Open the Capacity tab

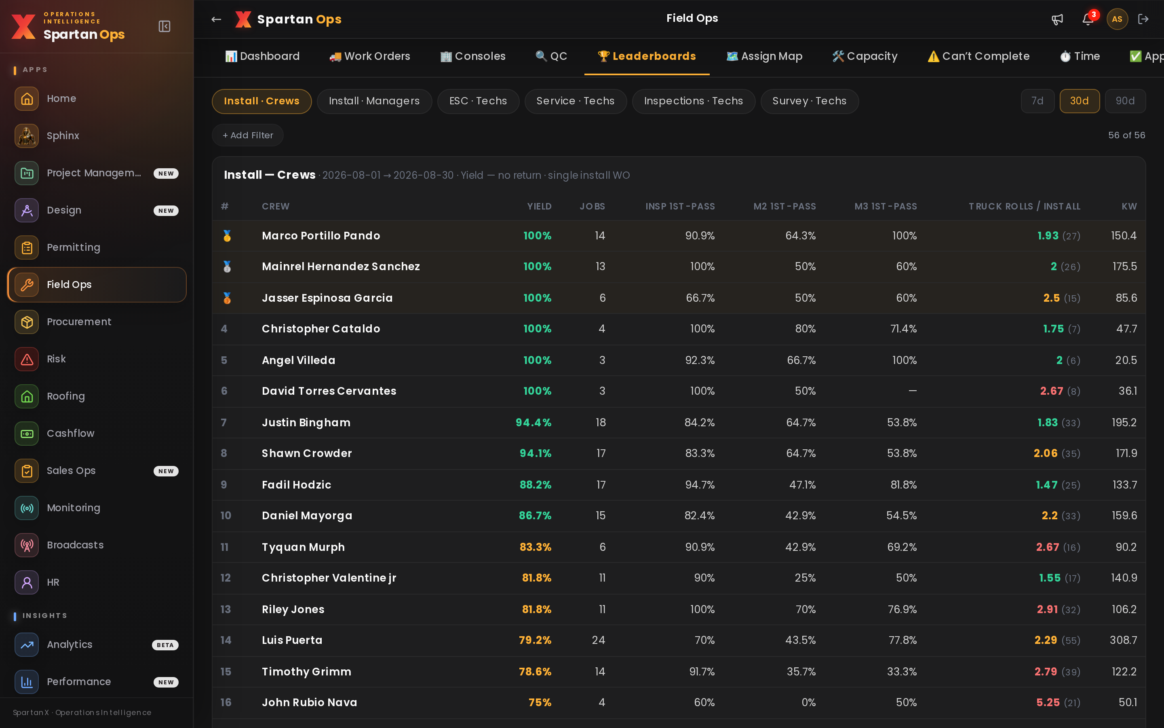[865, 56]
